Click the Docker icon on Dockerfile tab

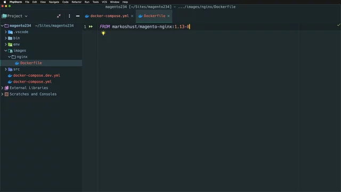coord(141,16)
